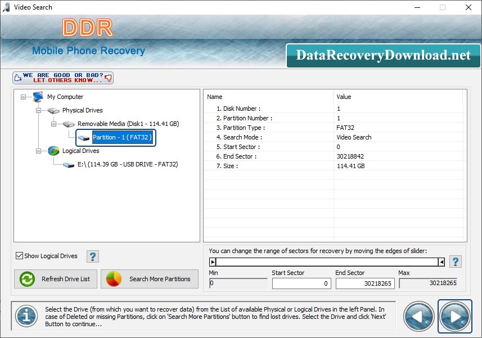Proceed with the Next arrow button

pyautogui.click(x=455, y=316)
